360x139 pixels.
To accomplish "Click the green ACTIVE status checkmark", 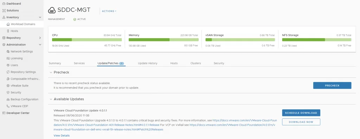I will [x=75, y=20].
